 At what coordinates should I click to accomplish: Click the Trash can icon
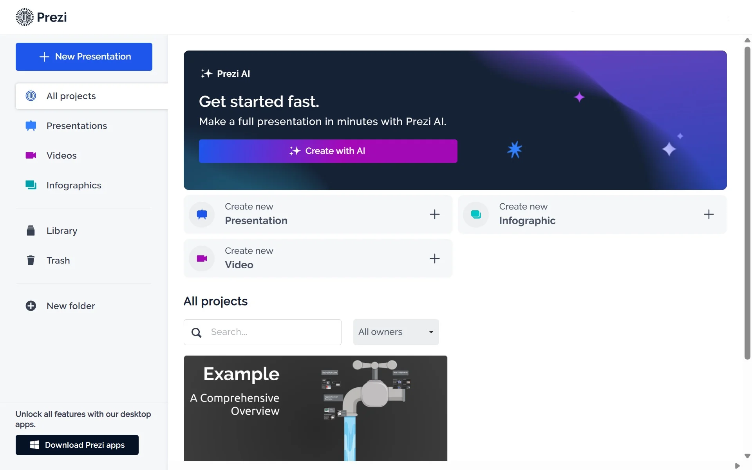point(31,260)
